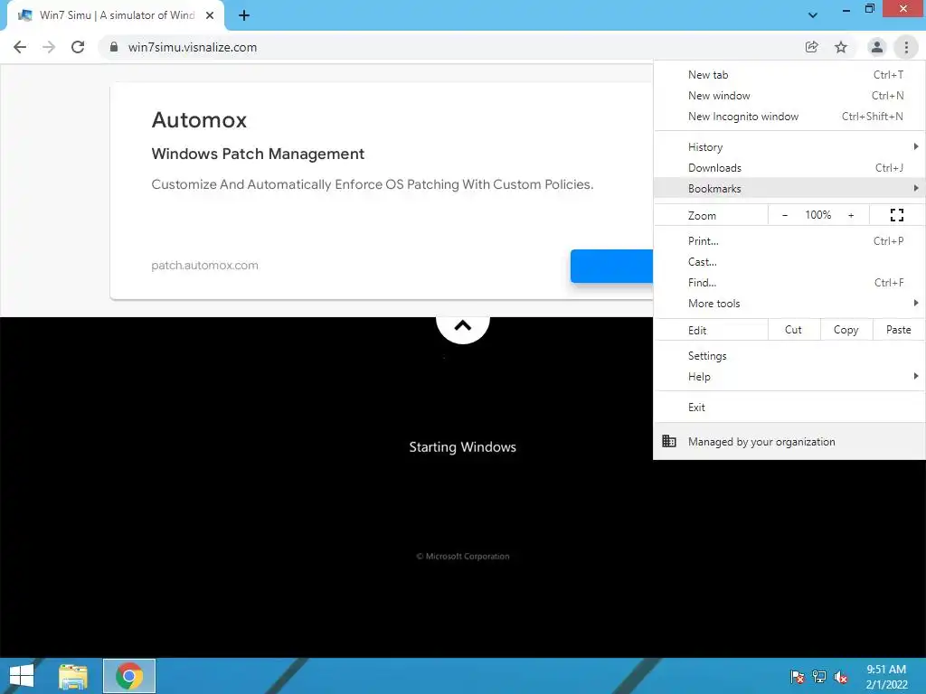Select New window menu item

[x=789, y=96]
